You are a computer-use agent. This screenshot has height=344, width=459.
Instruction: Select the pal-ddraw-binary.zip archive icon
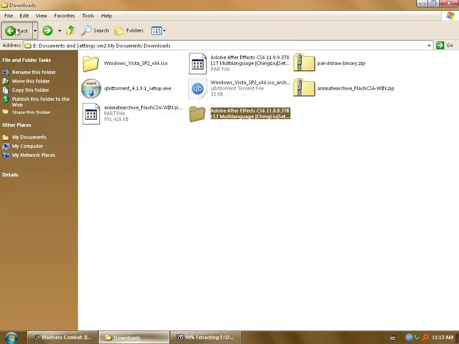pyautogui.click(x=304, y=63)
